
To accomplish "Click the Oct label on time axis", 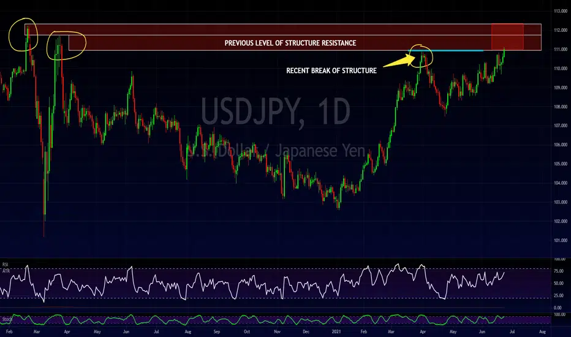I will pos(247,332).
